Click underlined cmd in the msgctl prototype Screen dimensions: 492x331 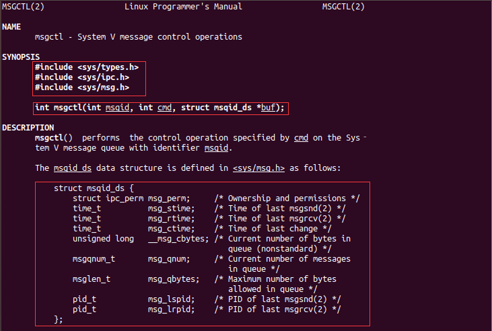pyautogui.click(x=165, y=108)
